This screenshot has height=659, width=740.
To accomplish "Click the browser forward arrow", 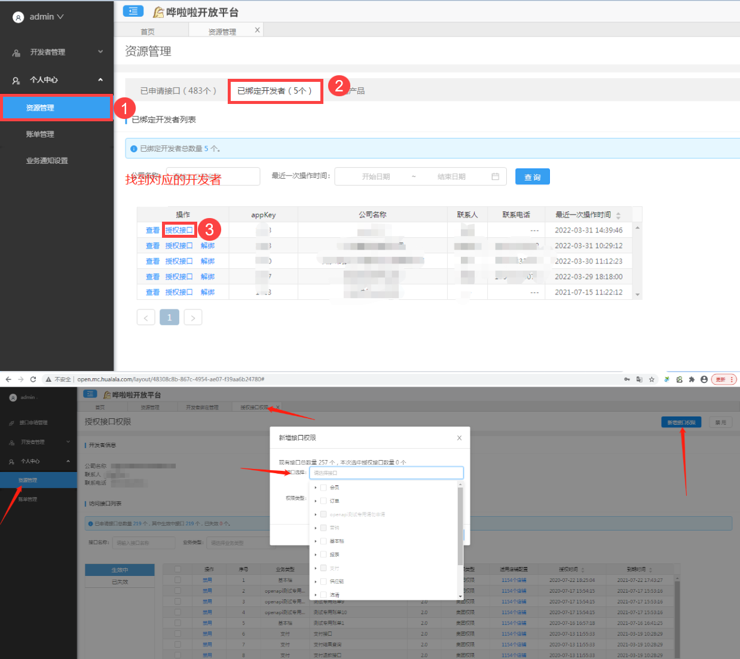I will tap(21, 379).
